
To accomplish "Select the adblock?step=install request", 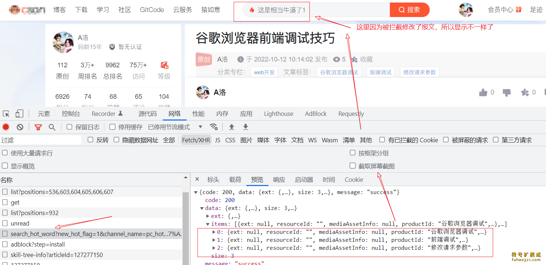I will [91, 244].
